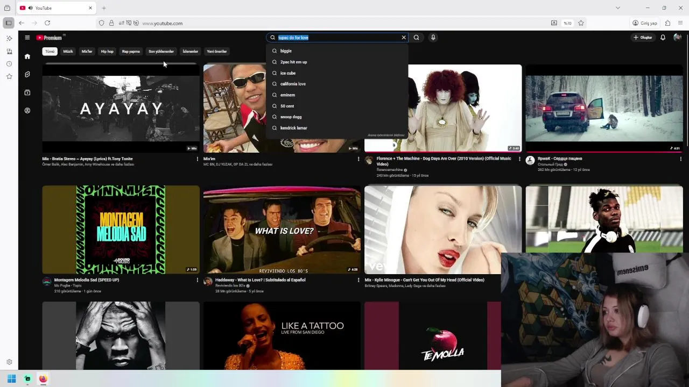This screenshot has width=689, height=387.
Task: Click the YouTube Premium logo
Action: pyautogui.click(x=51, y=38)
